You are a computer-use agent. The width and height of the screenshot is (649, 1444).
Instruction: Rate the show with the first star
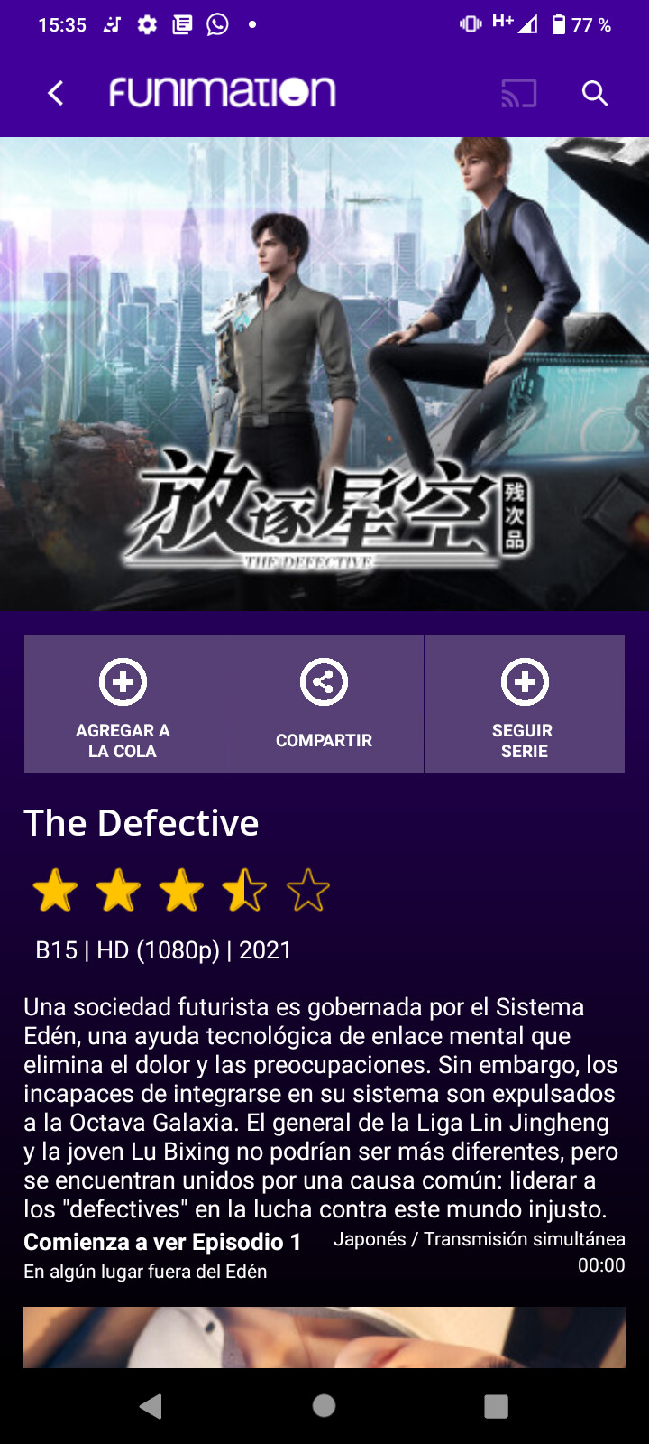point(55,890)
